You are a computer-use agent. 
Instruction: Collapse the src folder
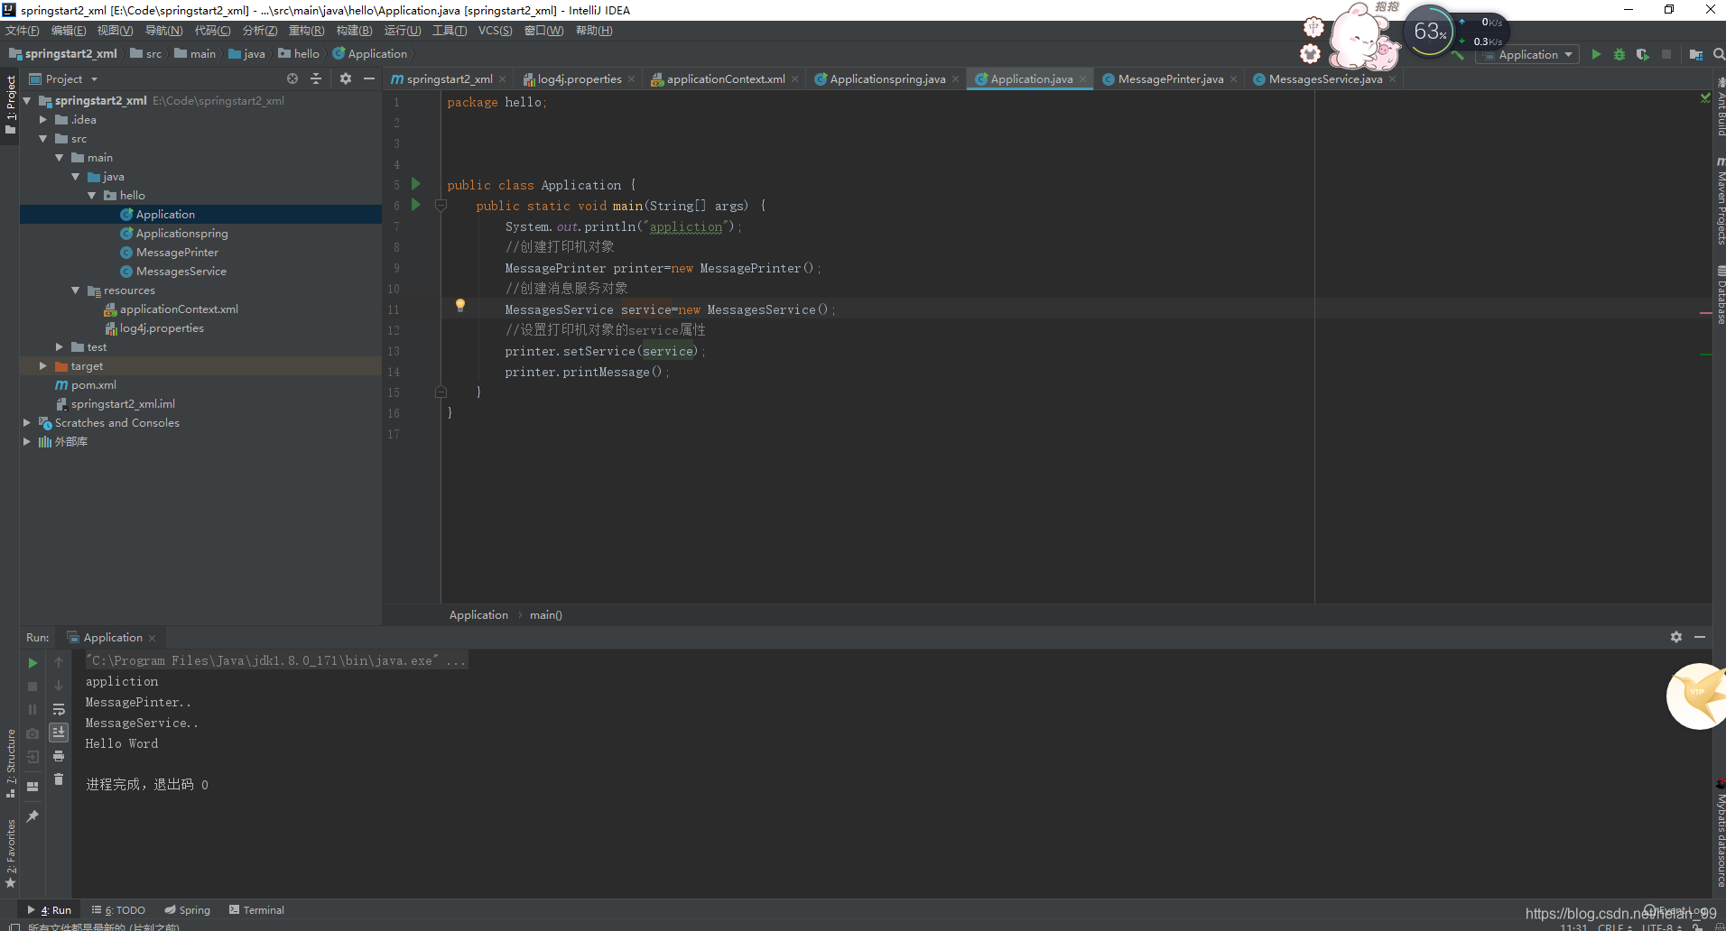(42, 139)
